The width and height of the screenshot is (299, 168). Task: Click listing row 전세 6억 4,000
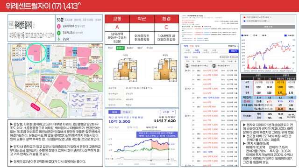(x=211, y=116)
